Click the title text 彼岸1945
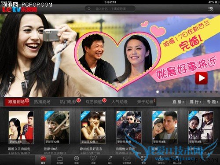The image size is (220, 165). [x=51, y=149]
